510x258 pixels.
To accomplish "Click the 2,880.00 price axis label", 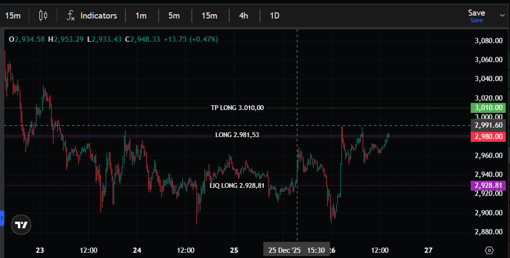I will [489, 232].
